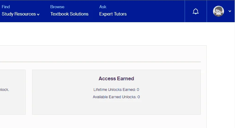The image size is (235, 128).
Task: Go to Browse Textbook Solutions
Action: click(x=69, y=11)
